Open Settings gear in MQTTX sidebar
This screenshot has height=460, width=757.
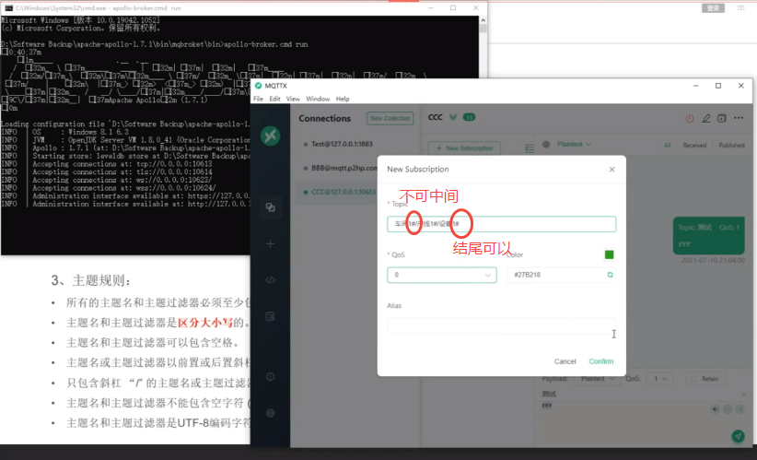(271, 413)
